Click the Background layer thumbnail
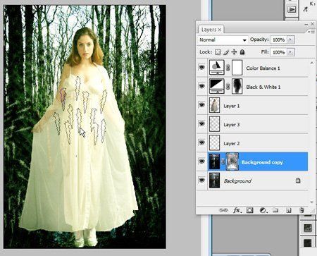This screenshot has width=317, height=256. (x=214, y=181)
